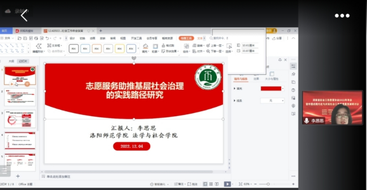Click the notes area 单击此处添加备注

tap(58, 176)
